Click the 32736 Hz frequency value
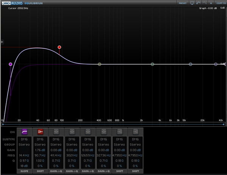This screenshot has height=175, width=227. tap(104, 155)
